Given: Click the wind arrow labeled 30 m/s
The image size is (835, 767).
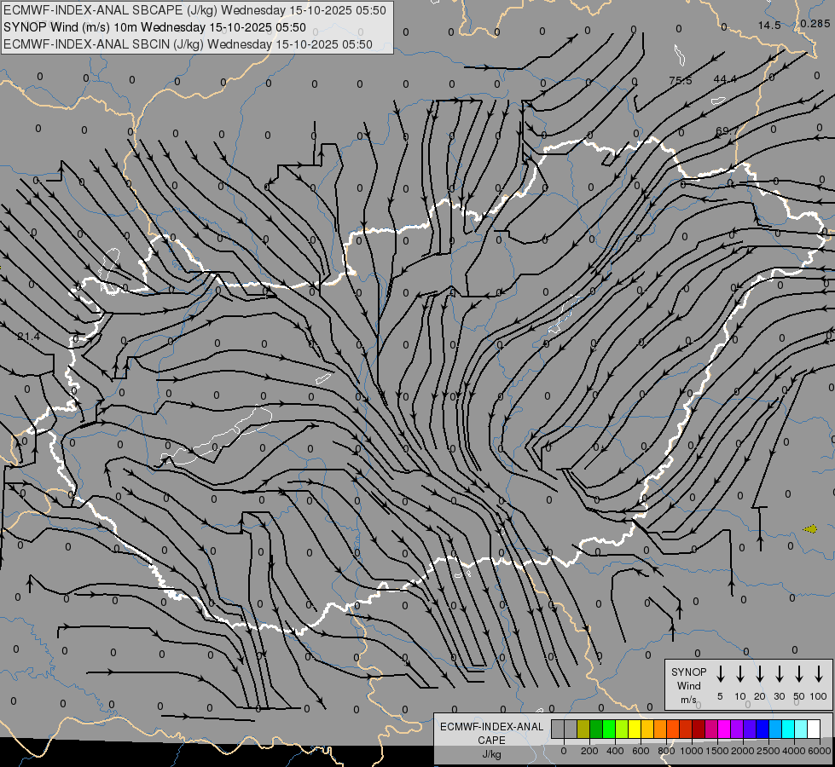Looking at the screenshot, I should [779, 673].
